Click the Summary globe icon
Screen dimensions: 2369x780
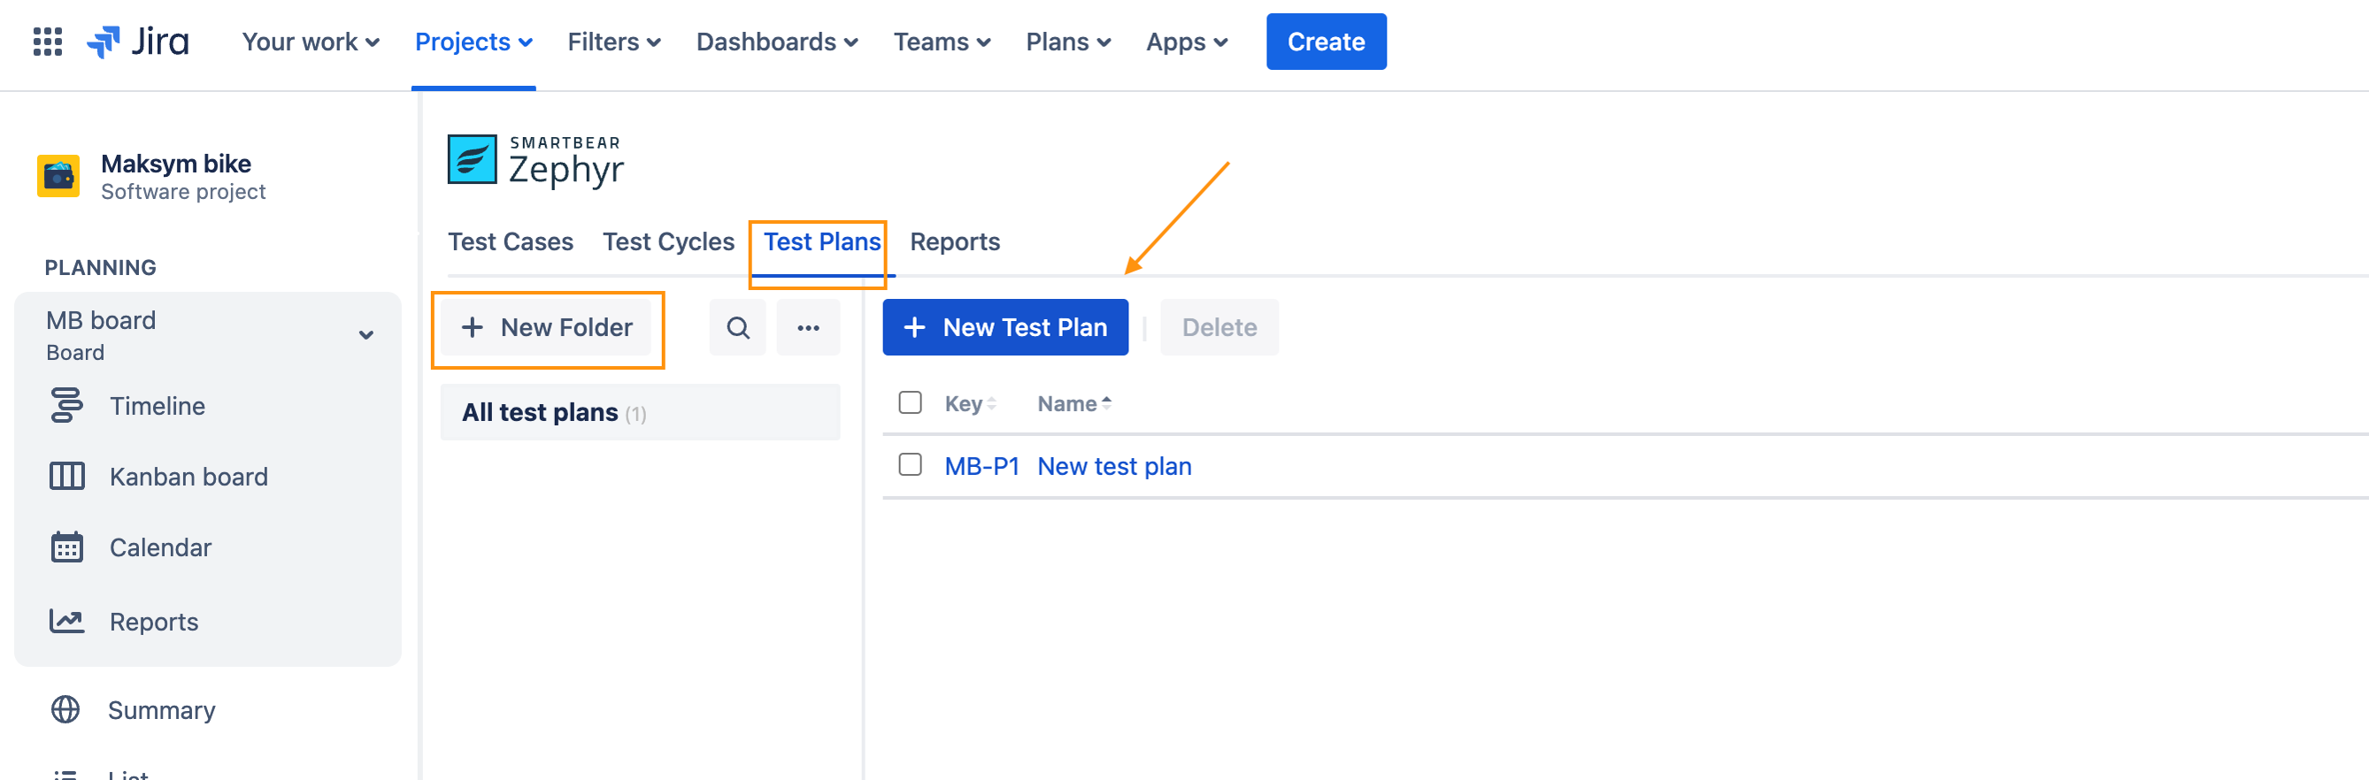click(x=65, y=709)
